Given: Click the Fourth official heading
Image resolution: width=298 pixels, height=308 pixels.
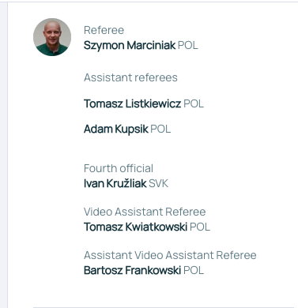Looking at the screenshot, I should tap(119, 168).
